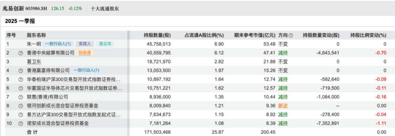The image size is (395, 136).
Task: Click holding value 18,721,970
Action: coord(159,62)
